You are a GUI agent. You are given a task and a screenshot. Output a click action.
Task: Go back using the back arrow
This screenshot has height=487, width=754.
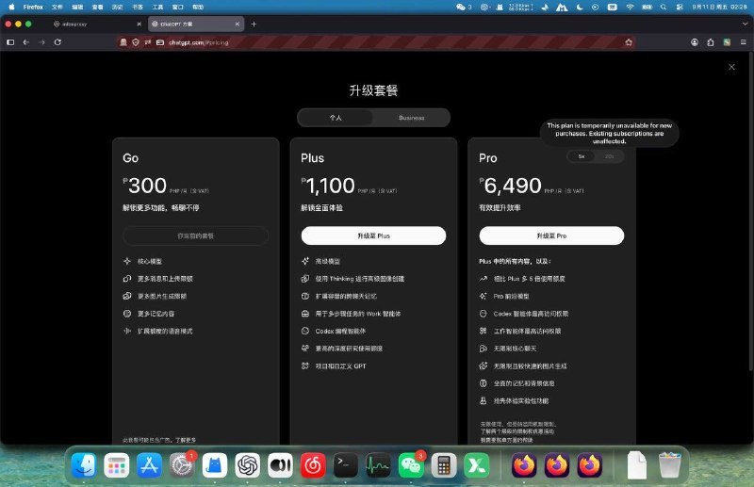tap(26, 42)
